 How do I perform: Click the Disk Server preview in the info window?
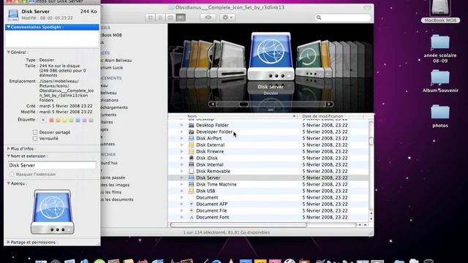click(x=53, y=212)
